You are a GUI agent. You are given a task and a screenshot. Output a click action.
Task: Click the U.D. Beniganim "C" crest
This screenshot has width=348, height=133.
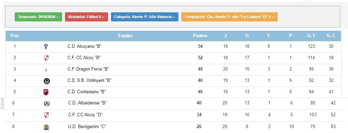[x=46, y=127]
